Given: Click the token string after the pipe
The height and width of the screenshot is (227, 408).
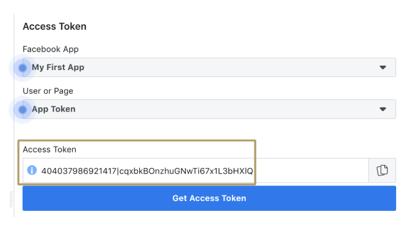Looking at the screenshot, I should pos(186,171).
